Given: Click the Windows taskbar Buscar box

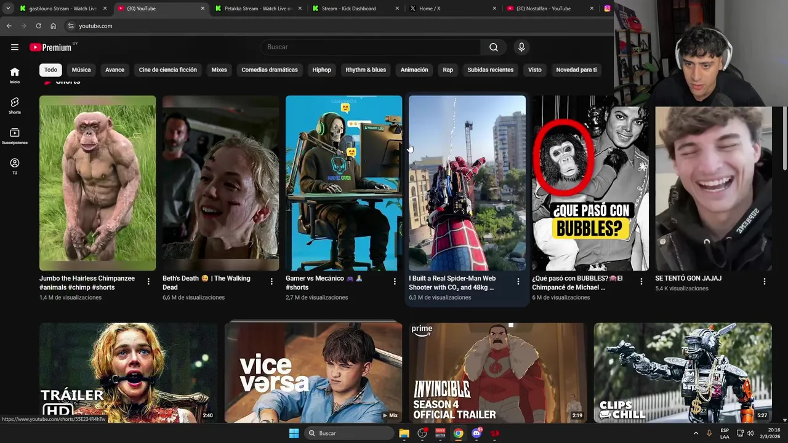Looking at the screenshot, I should (x=349, y=433).
